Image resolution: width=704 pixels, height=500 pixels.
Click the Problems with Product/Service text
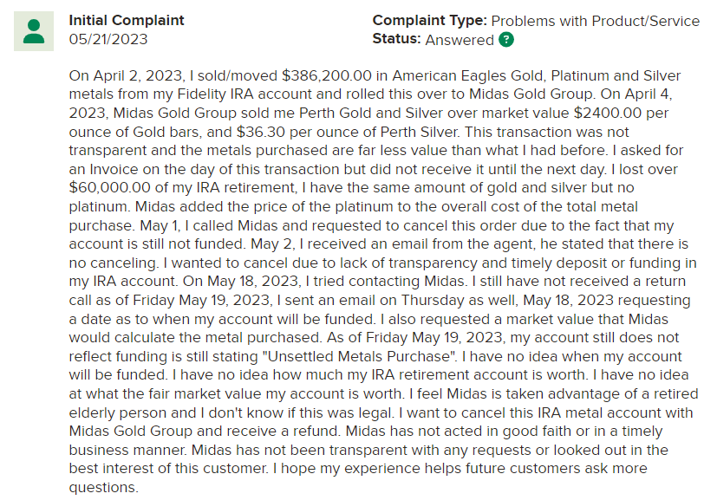tap(594, 20)
